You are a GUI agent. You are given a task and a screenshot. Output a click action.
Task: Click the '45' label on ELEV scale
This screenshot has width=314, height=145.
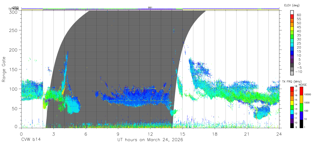[x=299, y=27]
